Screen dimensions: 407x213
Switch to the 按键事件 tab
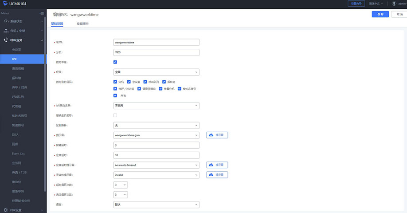pos(82,24)
